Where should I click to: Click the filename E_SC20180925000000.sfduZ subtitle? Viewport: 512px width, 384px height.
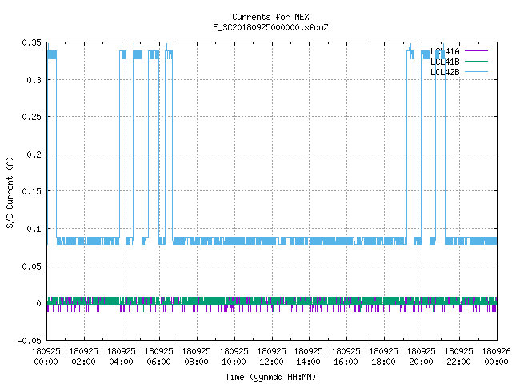[270, 27]
